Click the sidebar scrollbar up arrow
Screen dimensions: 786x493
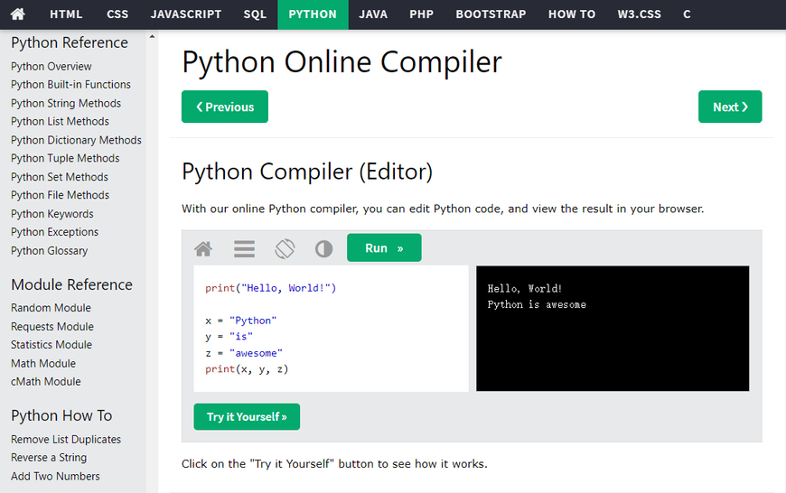151,38
